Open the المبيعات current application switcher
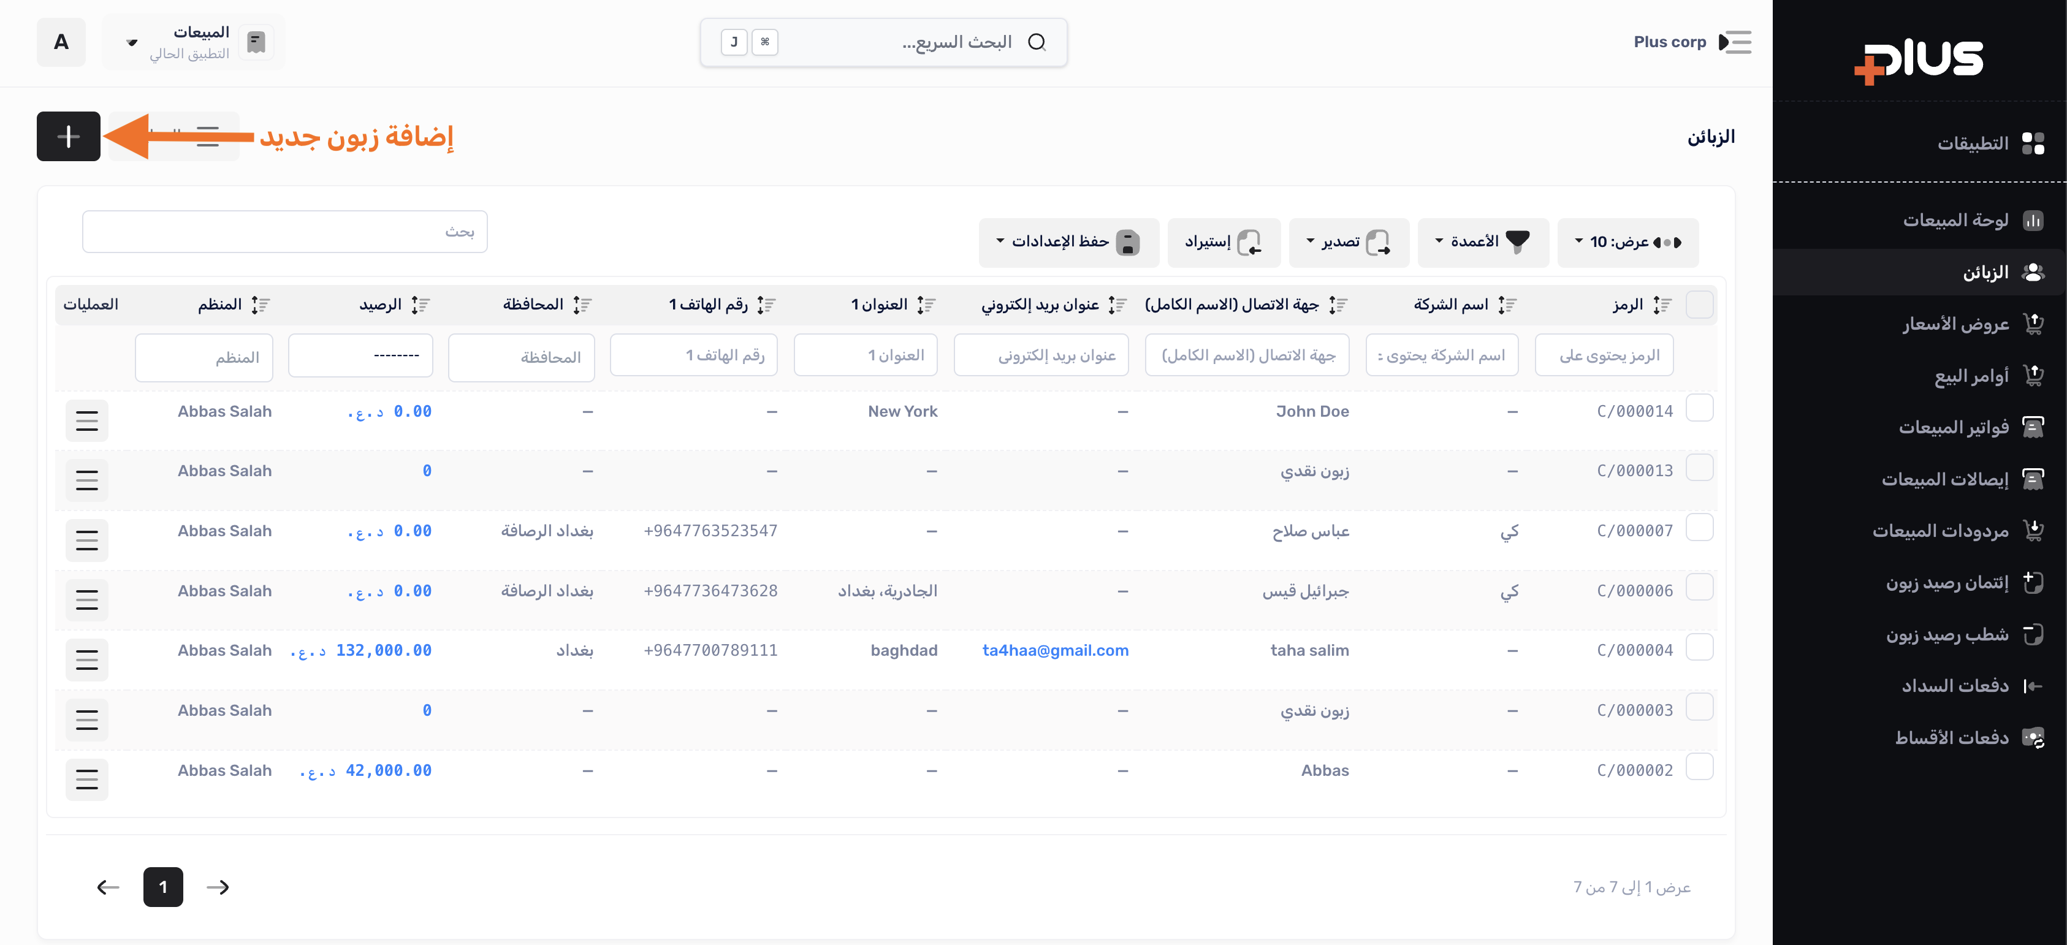 [194, 42]
